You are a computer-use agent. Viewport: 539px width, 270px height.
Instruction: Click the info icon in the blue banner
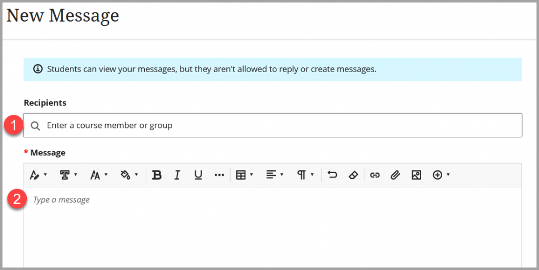pyautogui.click(x=37, y=69)
